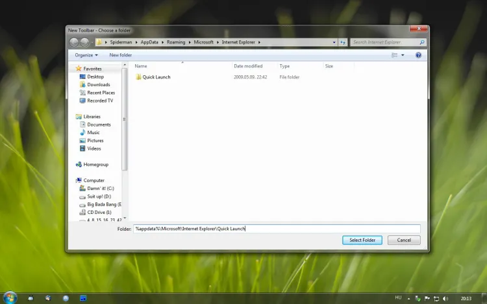Go to Spiderman in the breadcrumb

coord(121,42)
